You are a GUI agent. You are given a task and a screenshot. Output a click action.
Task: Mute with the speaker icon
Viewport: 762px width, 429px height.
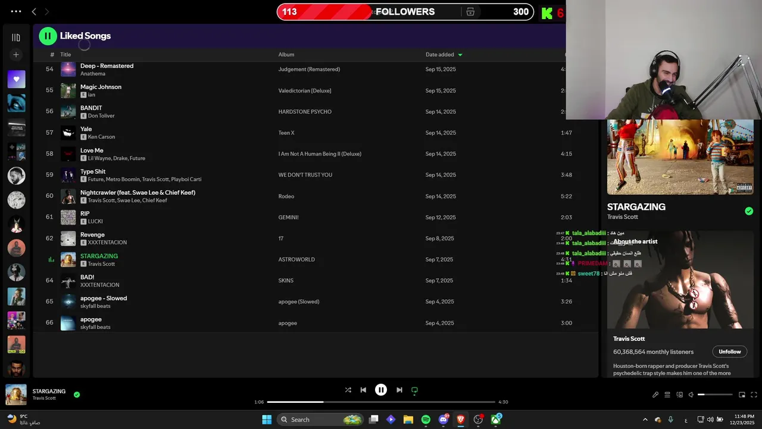coord(691,394)
